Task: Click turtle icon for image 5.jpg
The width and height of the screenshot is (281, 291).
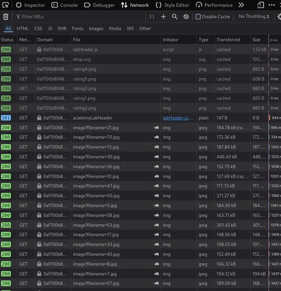Action: coord(157,205)
